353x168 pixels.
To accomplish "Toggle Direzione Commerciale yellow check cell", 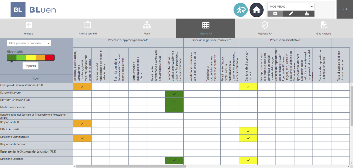I will (248, 138).
